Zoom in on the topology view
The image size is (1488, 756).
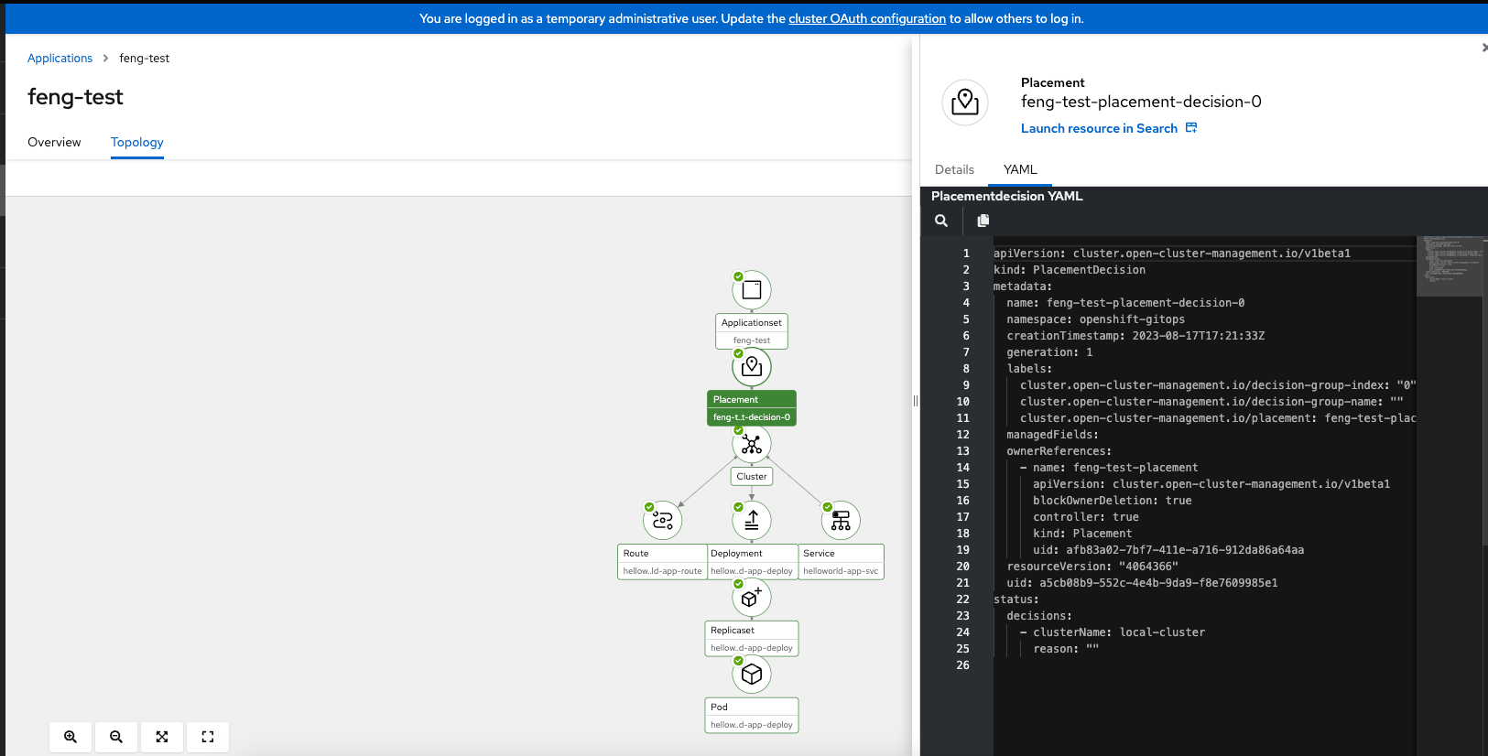pyautogui.click(x=71, y=737)
